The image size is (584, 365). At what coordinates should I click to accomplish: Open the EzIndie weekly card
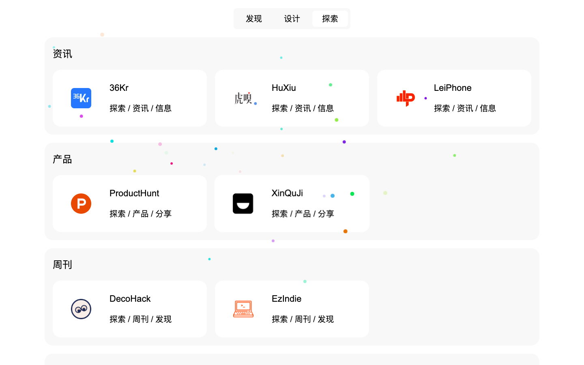292,309
